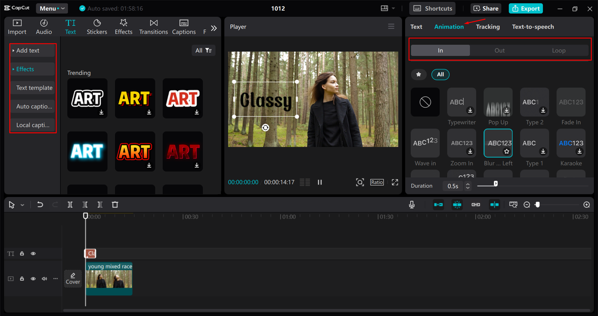Open the Stickers tab
The height and width of the screenshot is (316, 598).
point(97,27)
